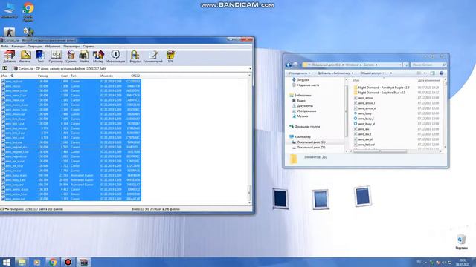Show archive Информация (Info) icon
This screenshot has height=267, width=476.
coord(115,56)
